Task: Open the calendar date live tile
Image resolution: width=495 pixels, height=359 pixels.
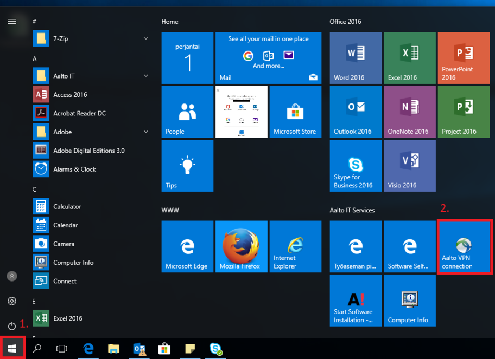Action: tap(187, 58)
